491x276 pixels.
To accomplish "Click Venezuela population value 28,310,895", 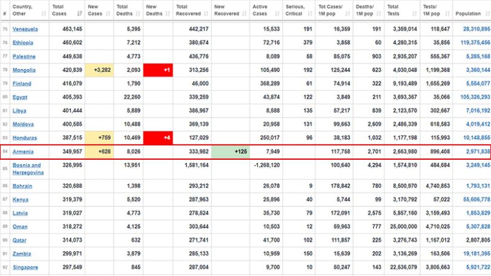I will (x=476, y=29).
